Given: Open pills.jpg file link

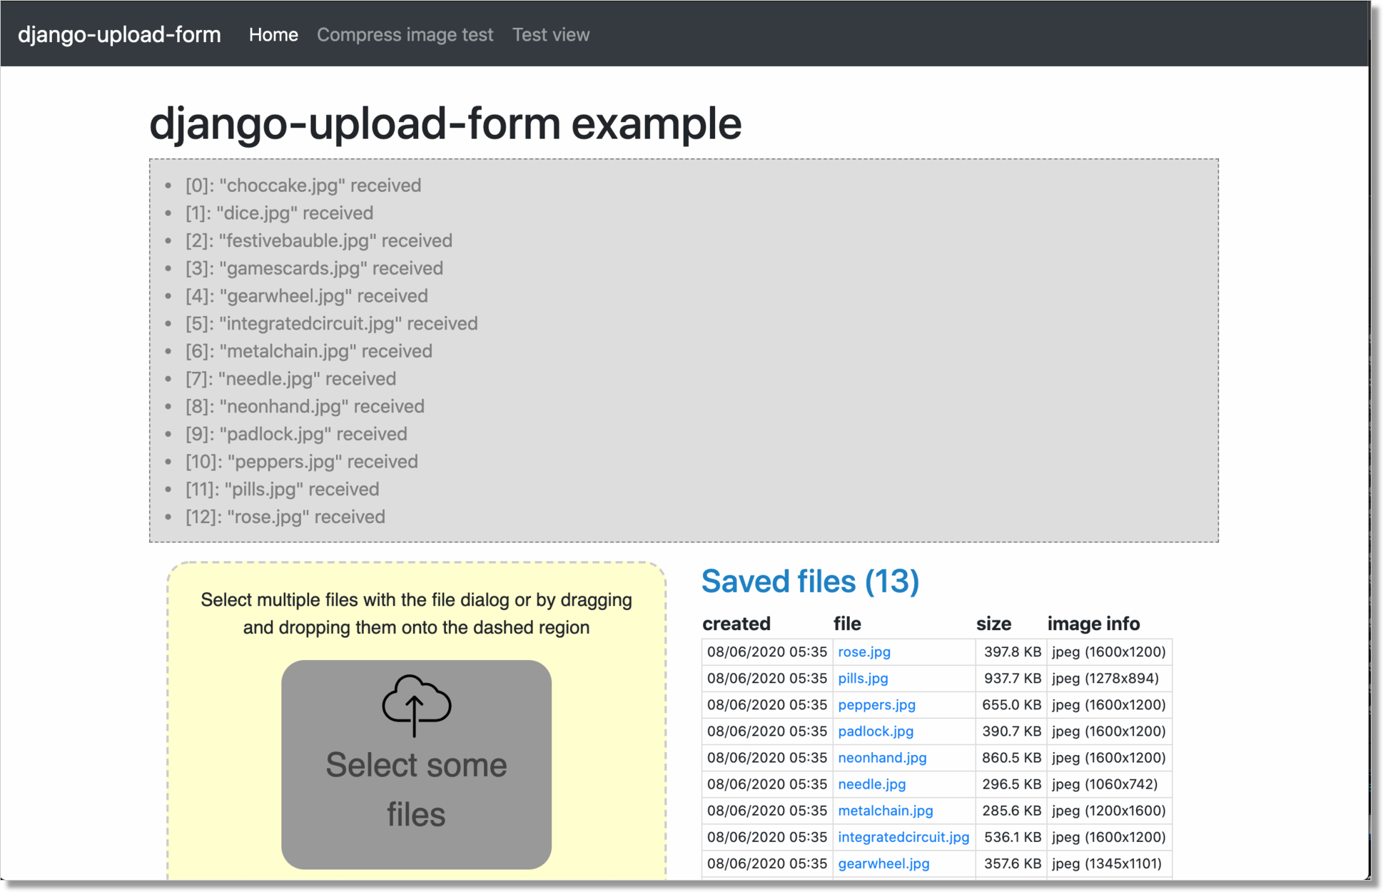Looking at the screenshot, I should [x=862, y=678].
